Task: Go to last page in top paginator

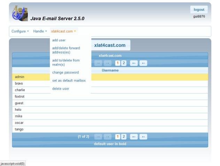Action: pos(143,63)
